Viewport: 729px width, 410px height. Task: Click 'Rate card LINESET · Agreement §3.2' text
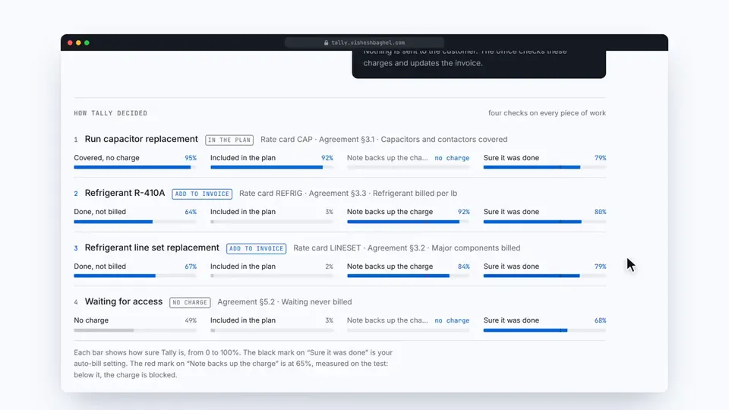point(359,248)
